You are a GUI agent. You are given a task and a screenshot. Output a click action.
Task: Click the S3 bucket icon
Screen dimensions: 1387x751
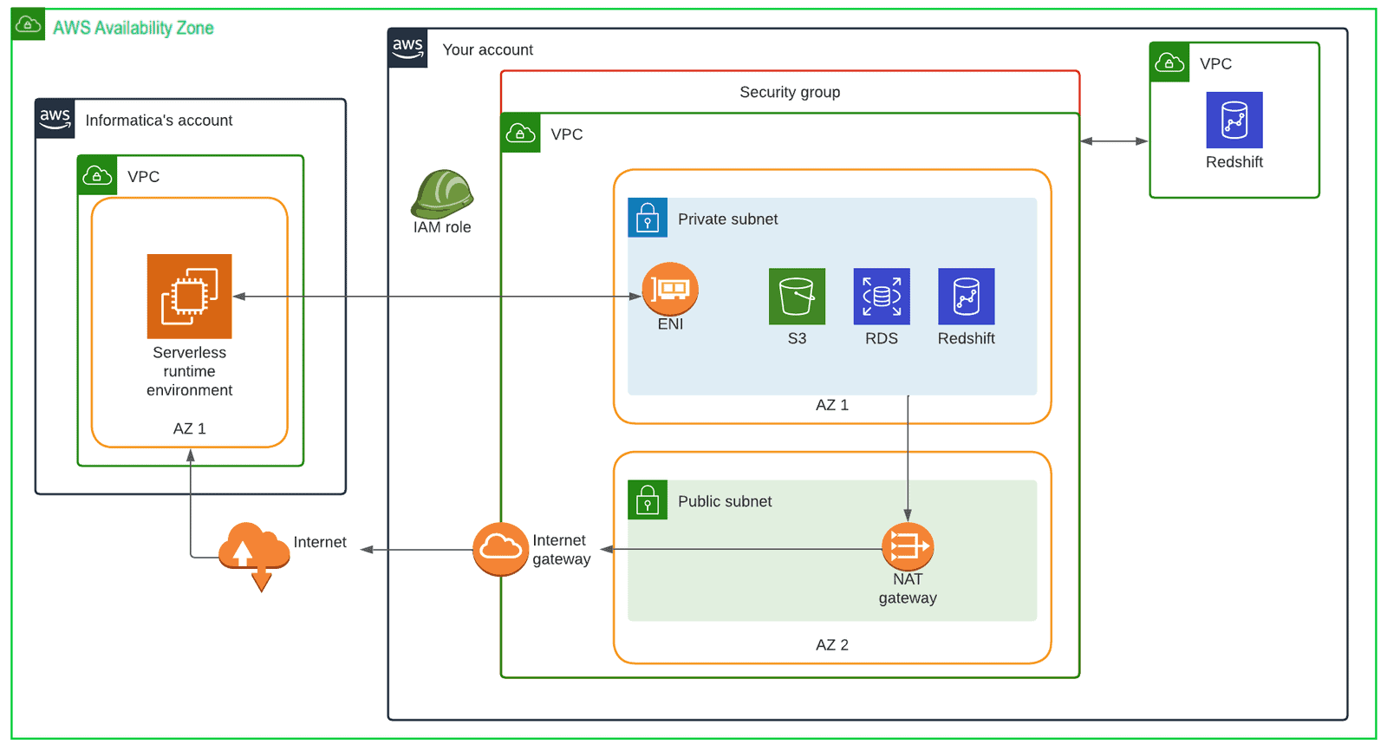pos(797,297)
